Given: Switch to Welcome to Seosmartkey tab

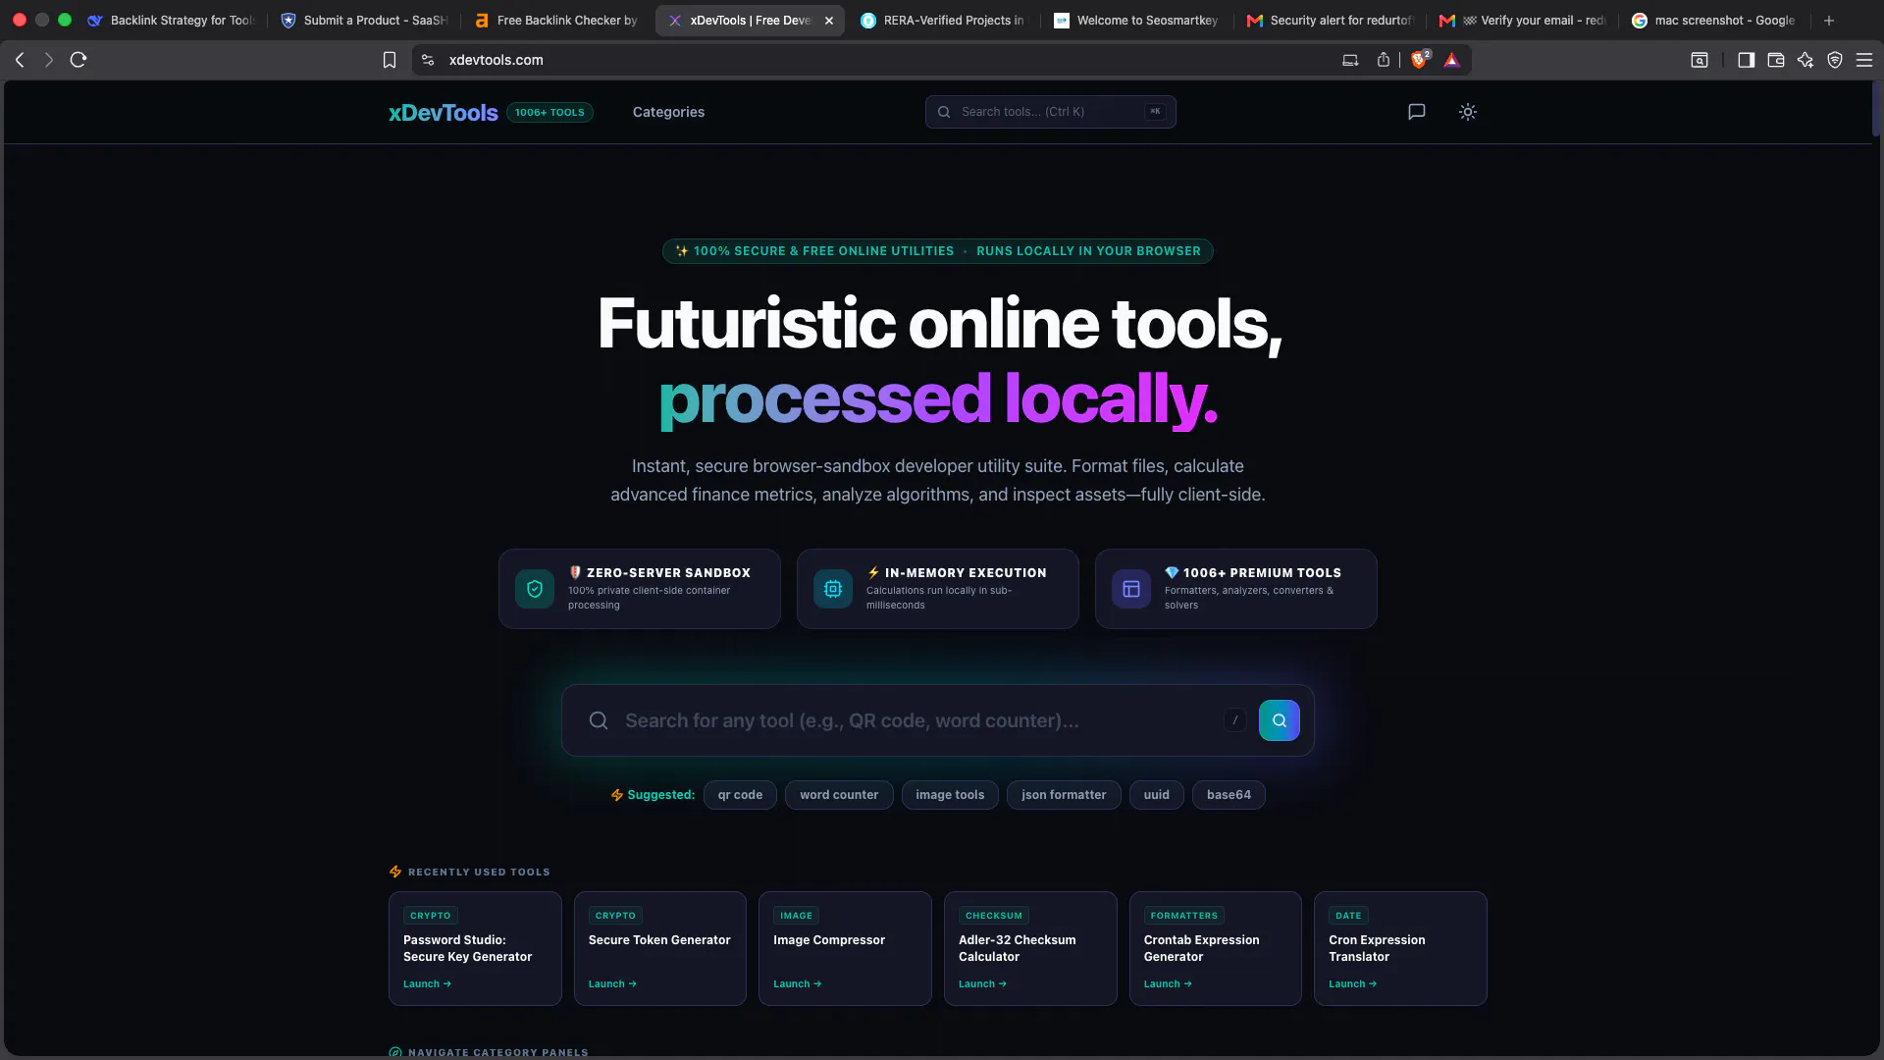Looking at the screenshot, I should 1136,20.
